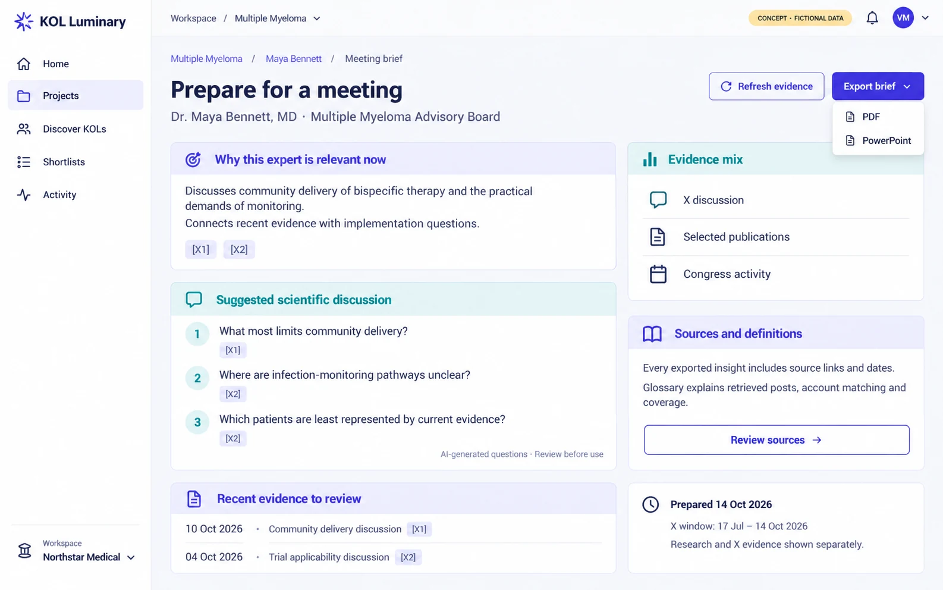Open Discover KOLs in the sidebar
The image size is (943, 590).
click(76, 129)
